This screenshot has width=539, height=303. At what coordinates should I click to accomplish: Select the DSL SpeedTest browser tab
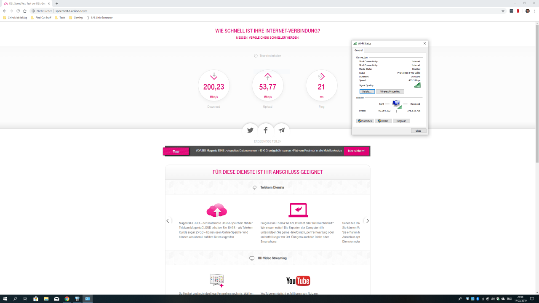[27, 3]
